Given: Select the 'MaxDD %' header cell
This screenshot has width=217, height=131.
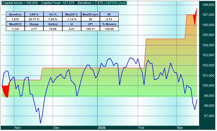Looking at the screenshot, I should (x=71, y=14).
